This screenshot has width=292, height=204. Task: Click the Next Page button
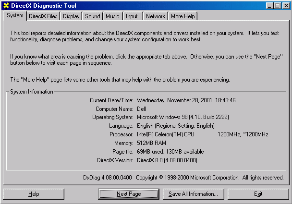tap(129, 194)
